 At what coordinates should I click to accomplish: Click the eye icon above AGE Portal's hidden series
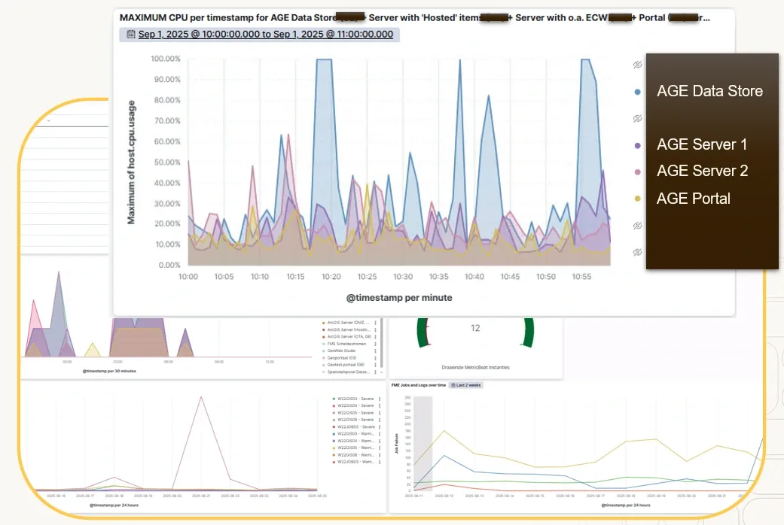pos(637,226)
